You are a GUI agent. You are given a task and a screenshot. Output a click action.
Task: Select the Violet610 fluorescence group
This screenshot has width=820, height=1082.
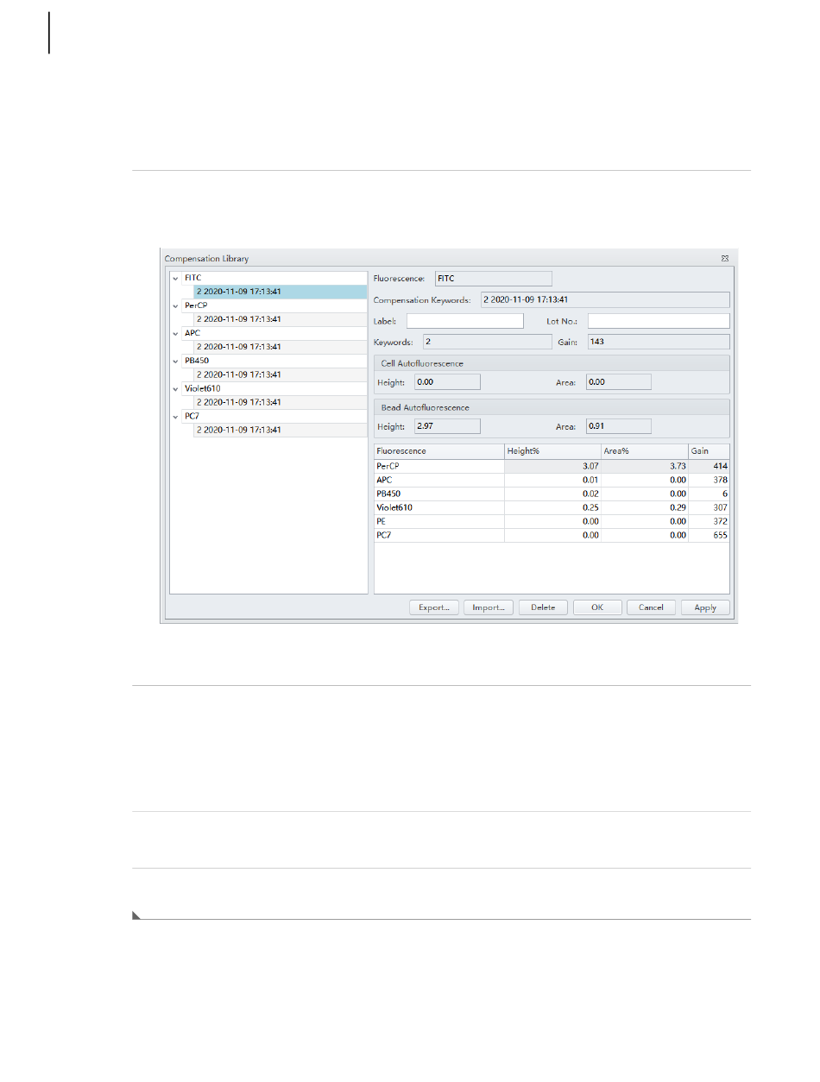pos(275,388)
